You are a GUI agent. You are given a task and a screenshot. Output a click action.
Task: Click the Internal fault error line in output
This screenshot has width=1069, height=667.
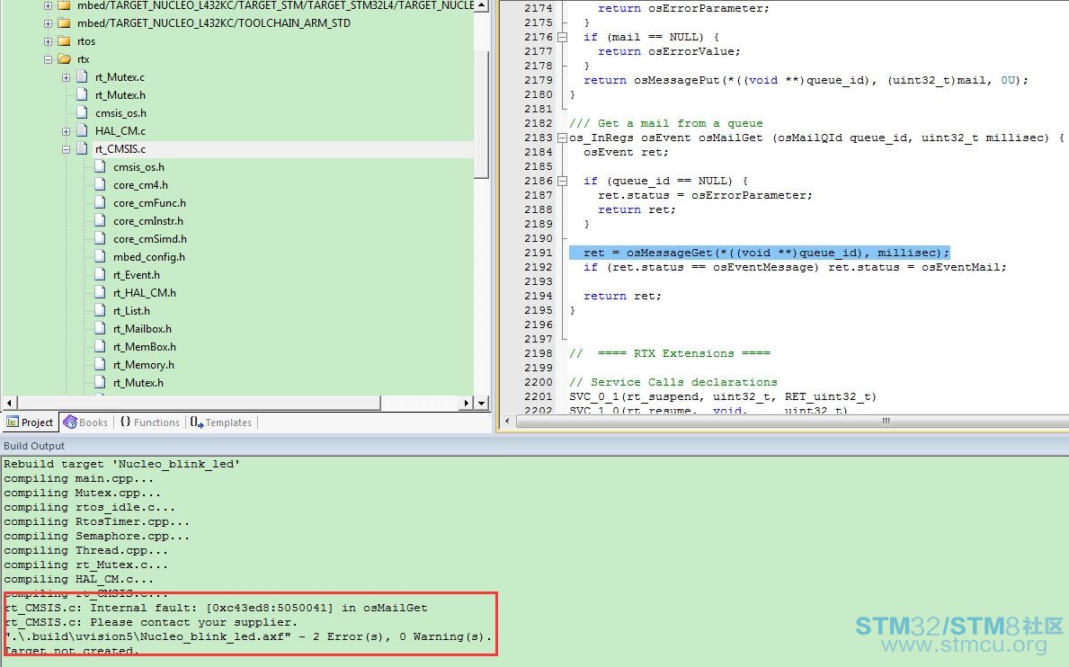(x=216, y=608)
